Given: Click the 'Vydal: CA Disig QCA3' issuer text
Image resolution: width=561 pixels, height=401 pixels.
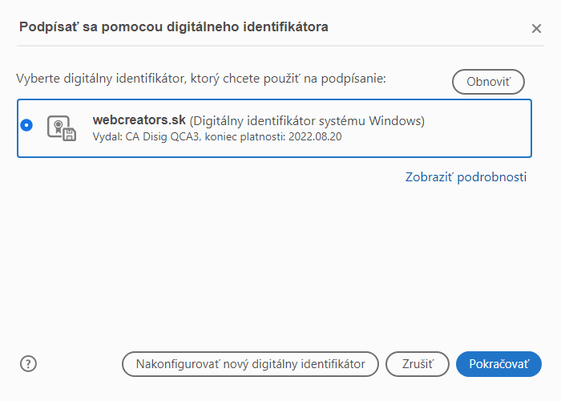Looking at the screenshot, I should tap(148, 136).
